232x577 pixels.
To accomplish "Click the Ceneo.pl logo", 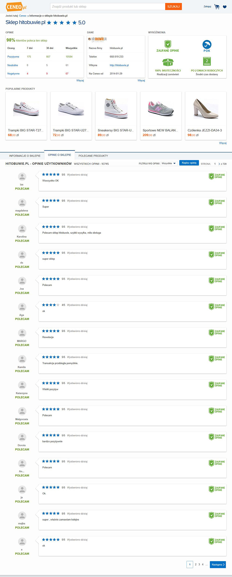I will click(x=16, y=7).
